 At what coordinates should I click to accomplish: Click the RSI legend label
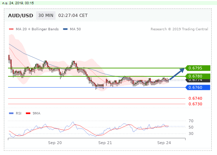(x=19, y=113)
